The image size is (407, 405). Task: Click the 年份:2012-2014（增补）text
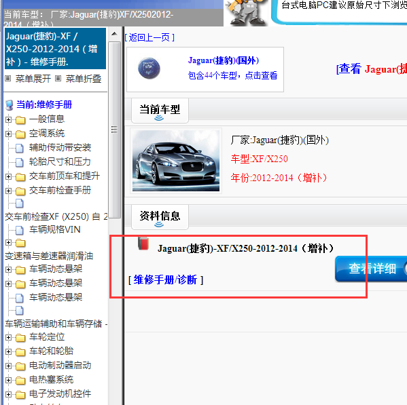click(279, 178)
